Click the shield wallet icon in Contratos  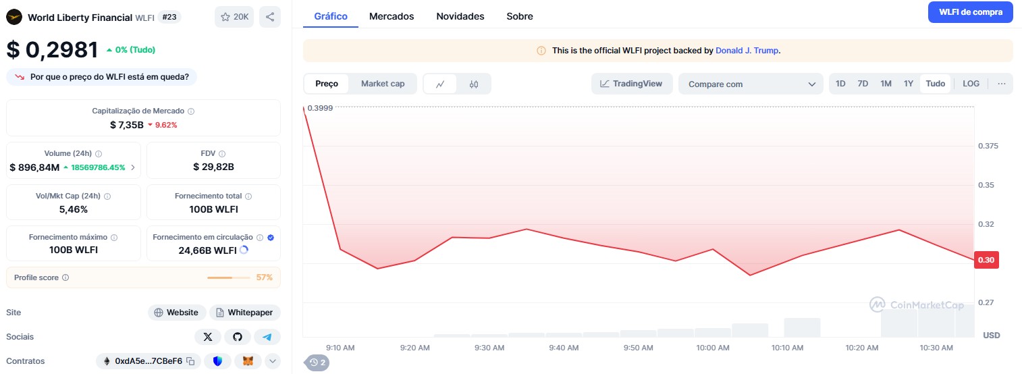pyautogui.click(x=217, y=361)
